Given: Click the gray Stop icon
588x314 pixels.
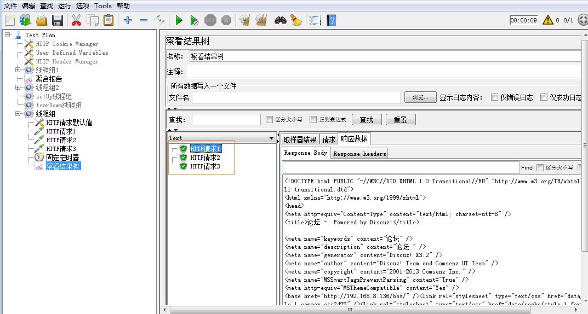Looking at the screenshot, I should tap(210, 20).
